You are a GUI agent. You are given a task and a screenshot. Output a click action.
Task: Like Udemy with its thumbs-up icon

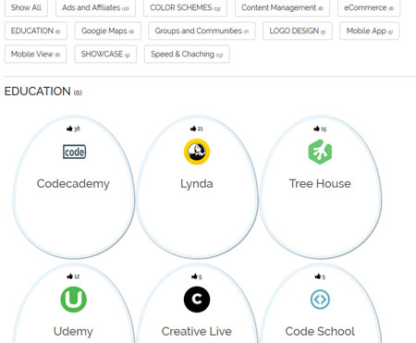point(70,276)
